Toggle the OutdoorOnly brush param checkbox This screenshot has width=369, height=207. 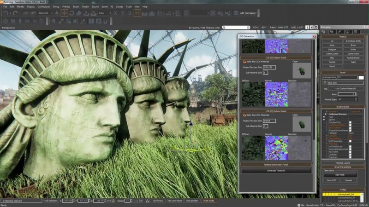[x=350, y=122]
